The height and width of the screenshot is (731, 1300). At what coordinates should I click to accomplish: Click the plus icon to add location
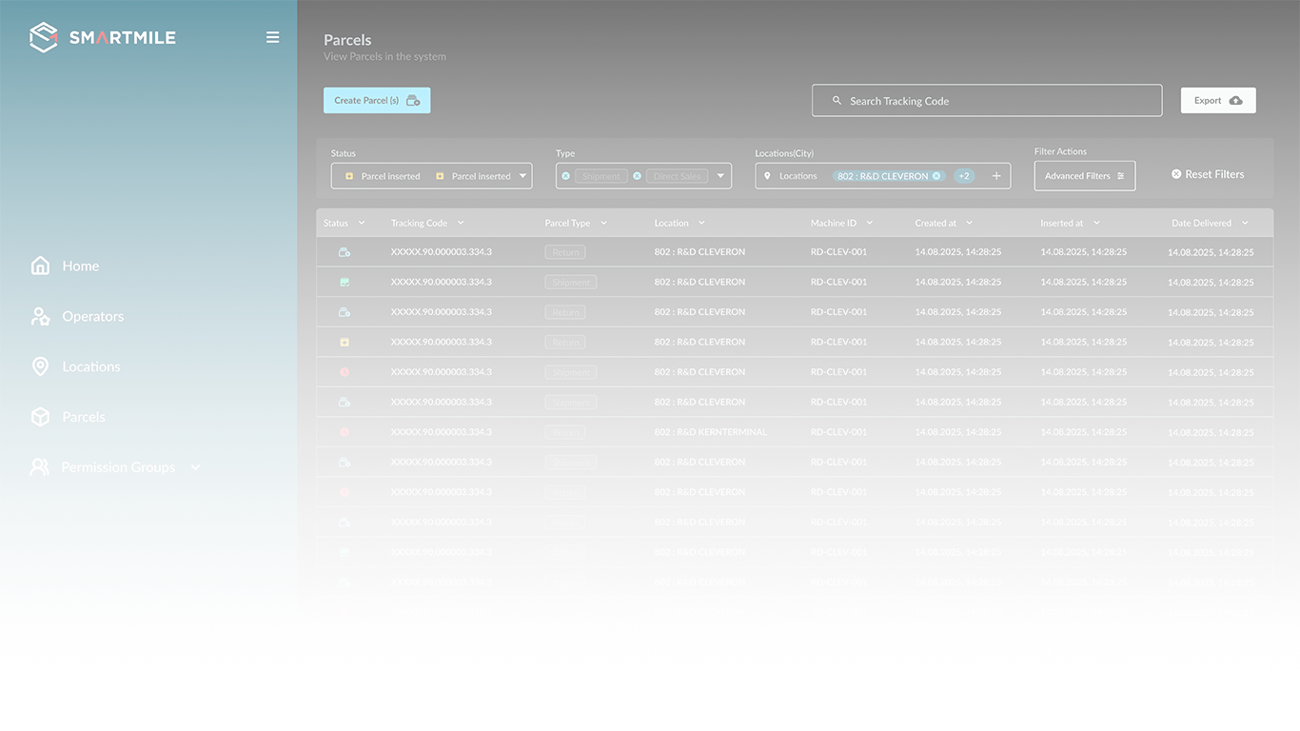tap(996, 176)
